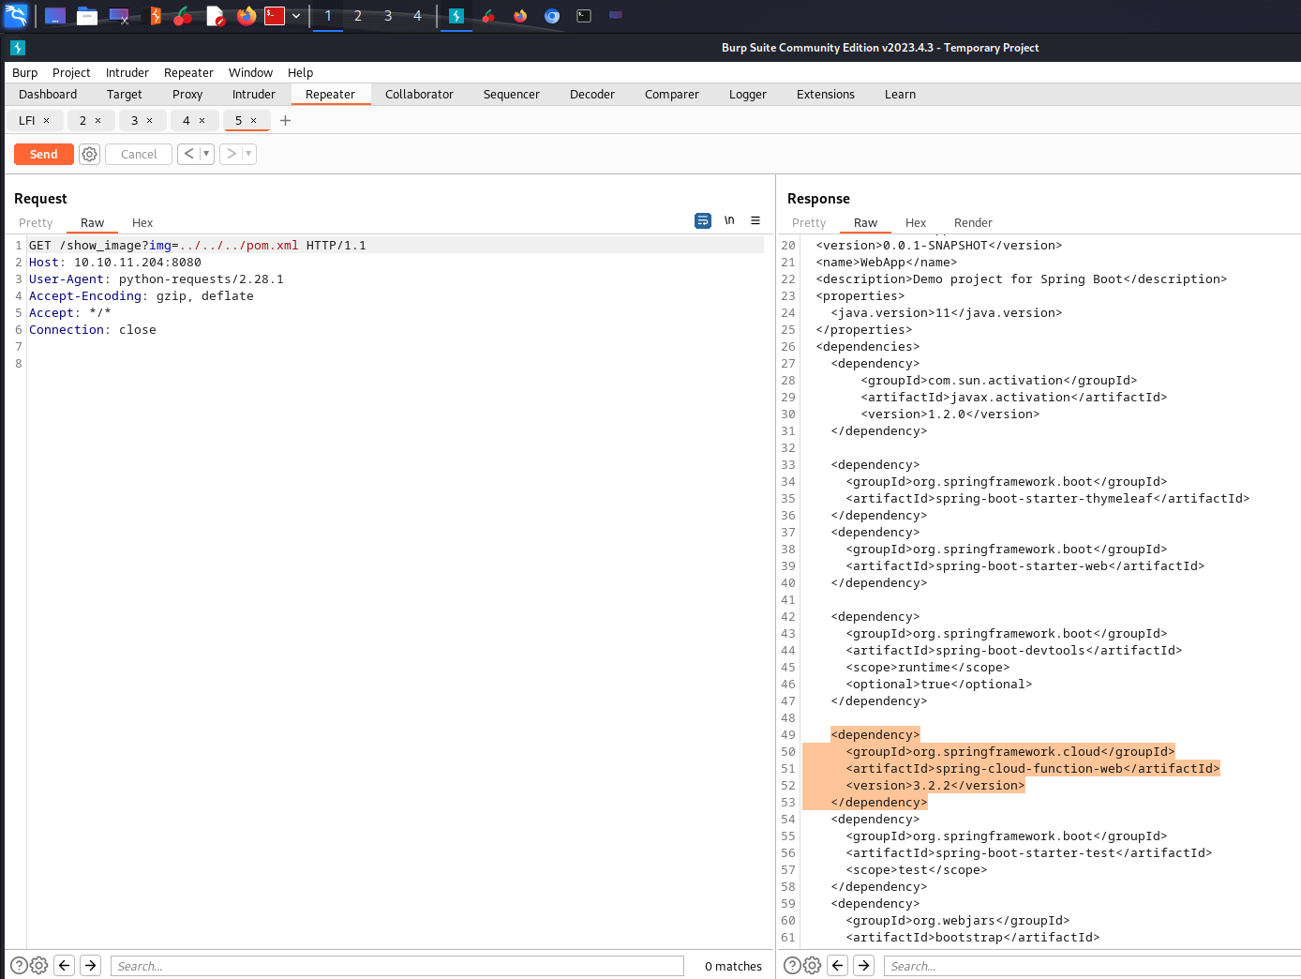
Task: Expand the forward history dropdown arrow
Action: [x=248, y=154]
